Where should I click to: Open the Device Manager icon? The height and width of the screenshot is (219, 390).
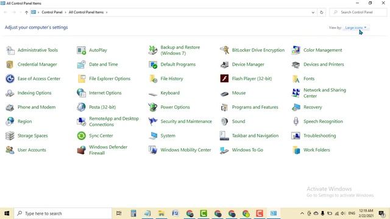tap(224, 64)
